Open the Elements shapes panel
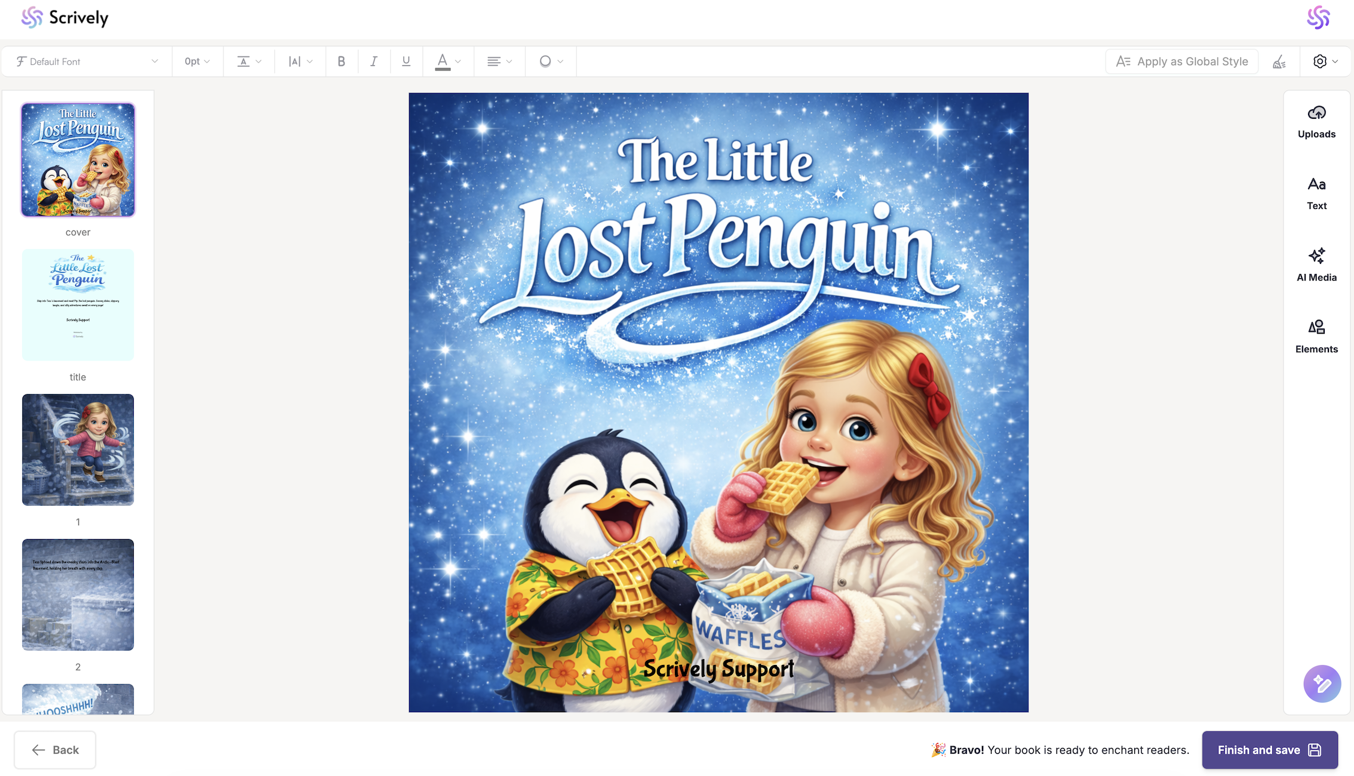The height and width of the screenshot is (776, 1354). tap(1316, 337)
